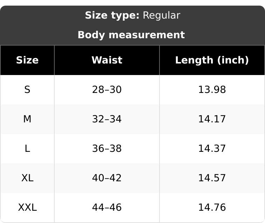
Task: Click the 32–34 waist value
Action: tap(107, 119)
